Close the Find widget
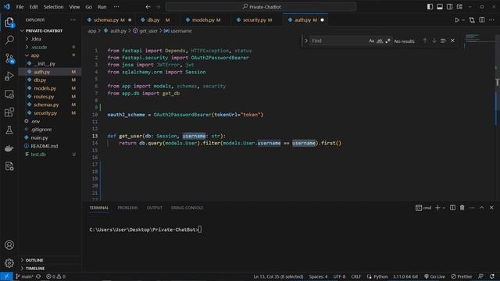Viewport: 500px width, 281px height. (452, 41)
